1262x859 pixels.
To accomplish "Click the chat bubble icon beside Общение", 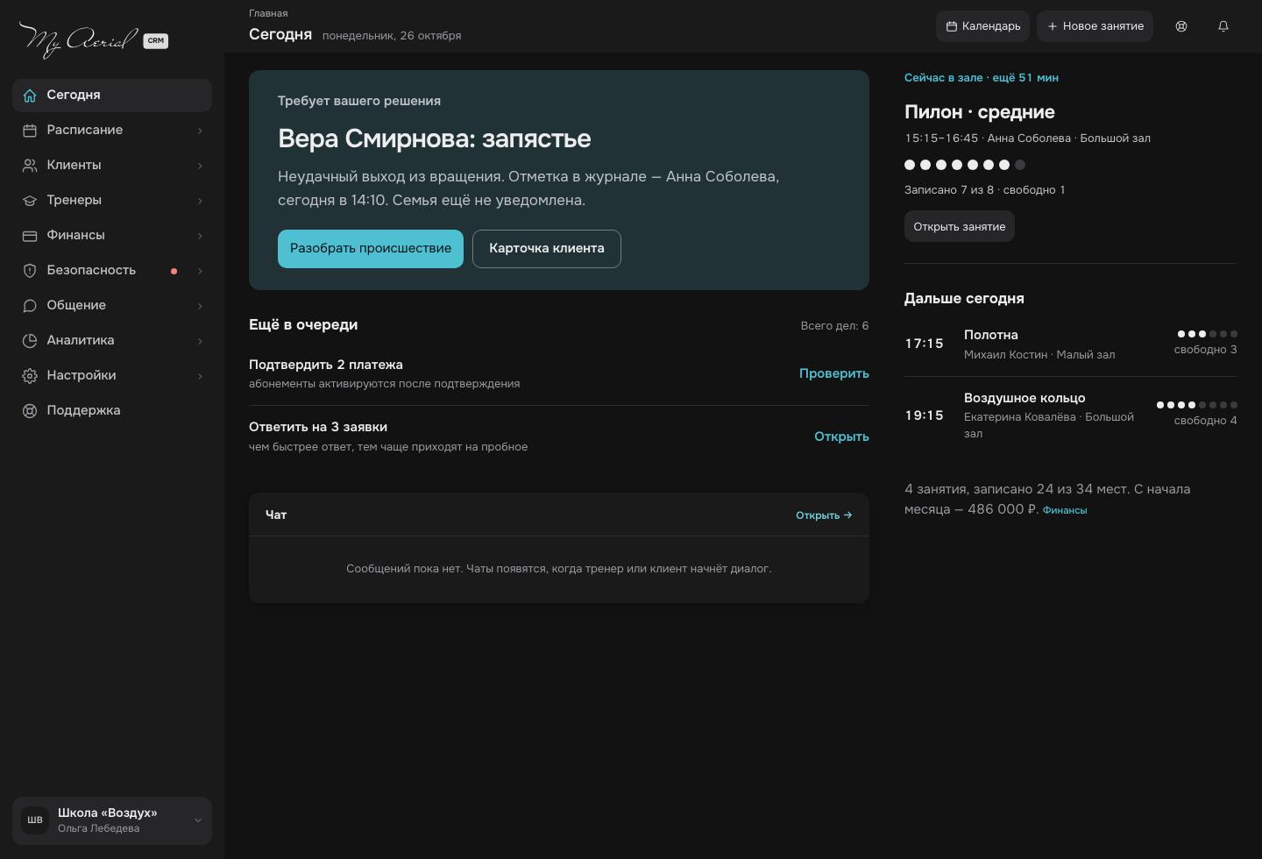I will [30, 305].
